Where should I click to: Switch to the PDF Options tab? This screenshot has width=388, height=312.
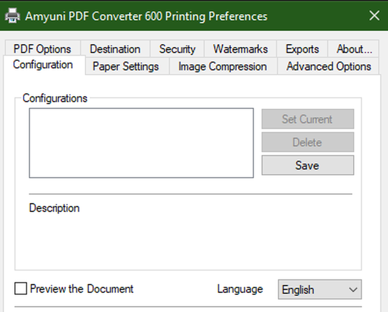tap(42, 49)
